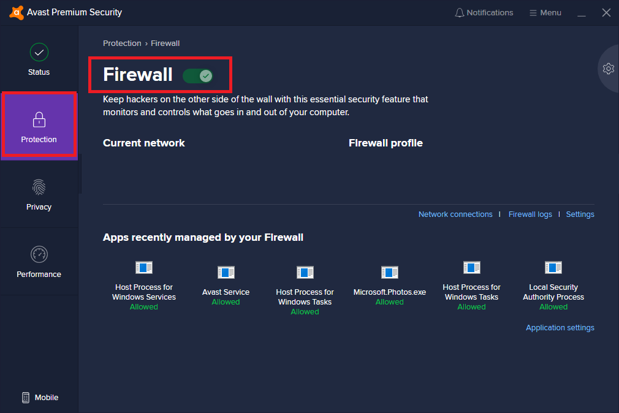The image size is (619, 413).
Task: Open the Privacy fingerprint section
Action: pyautogui.click(x=39, y=193)
